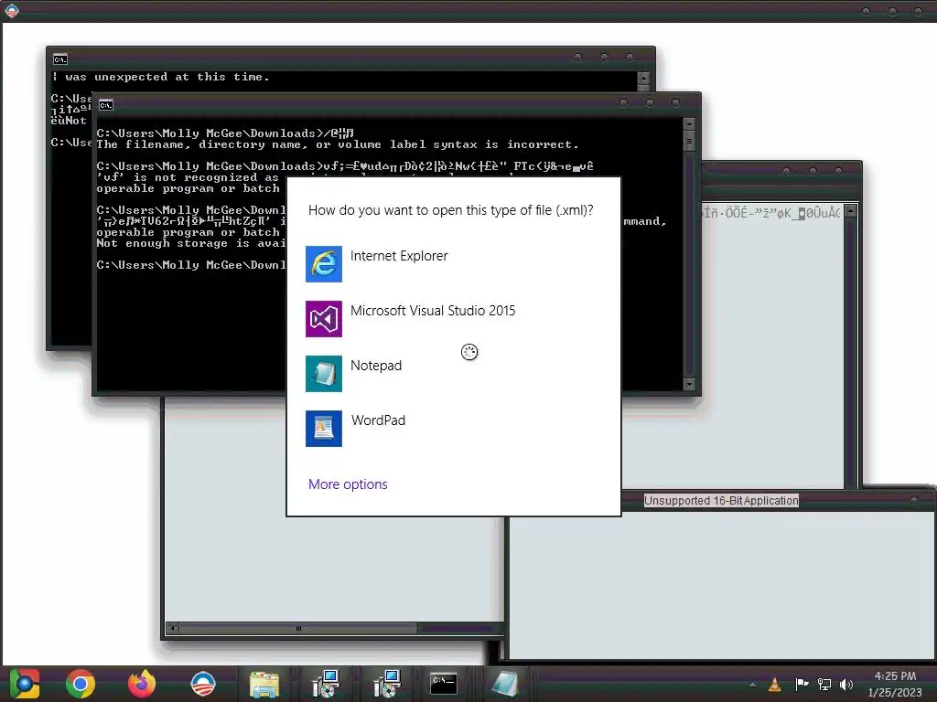Close the Unsupported 16-Bit Application dialog
This screenshot has width=937, height=702.
tap(914, 500)
